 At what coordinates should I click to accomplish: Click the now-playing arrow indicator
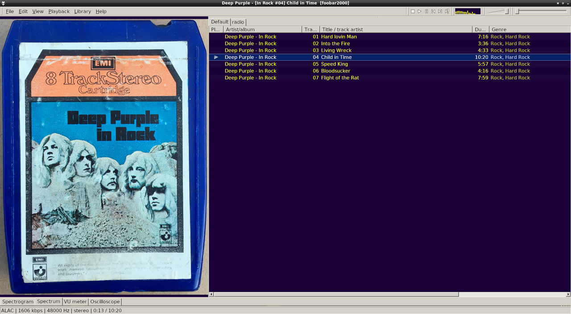tap(216, 57)
